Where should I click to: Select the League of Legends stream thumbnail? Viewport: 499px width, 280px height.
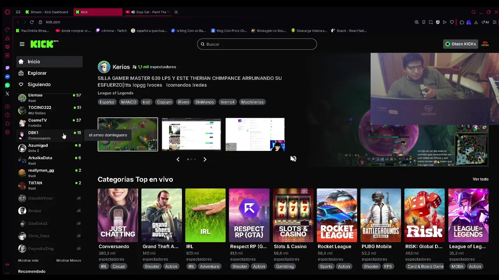point(128,134)
